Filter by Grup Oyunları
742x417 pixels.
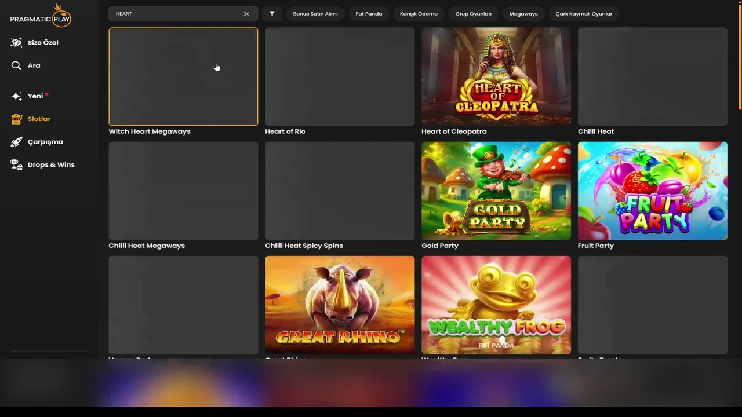pos(473,14)
